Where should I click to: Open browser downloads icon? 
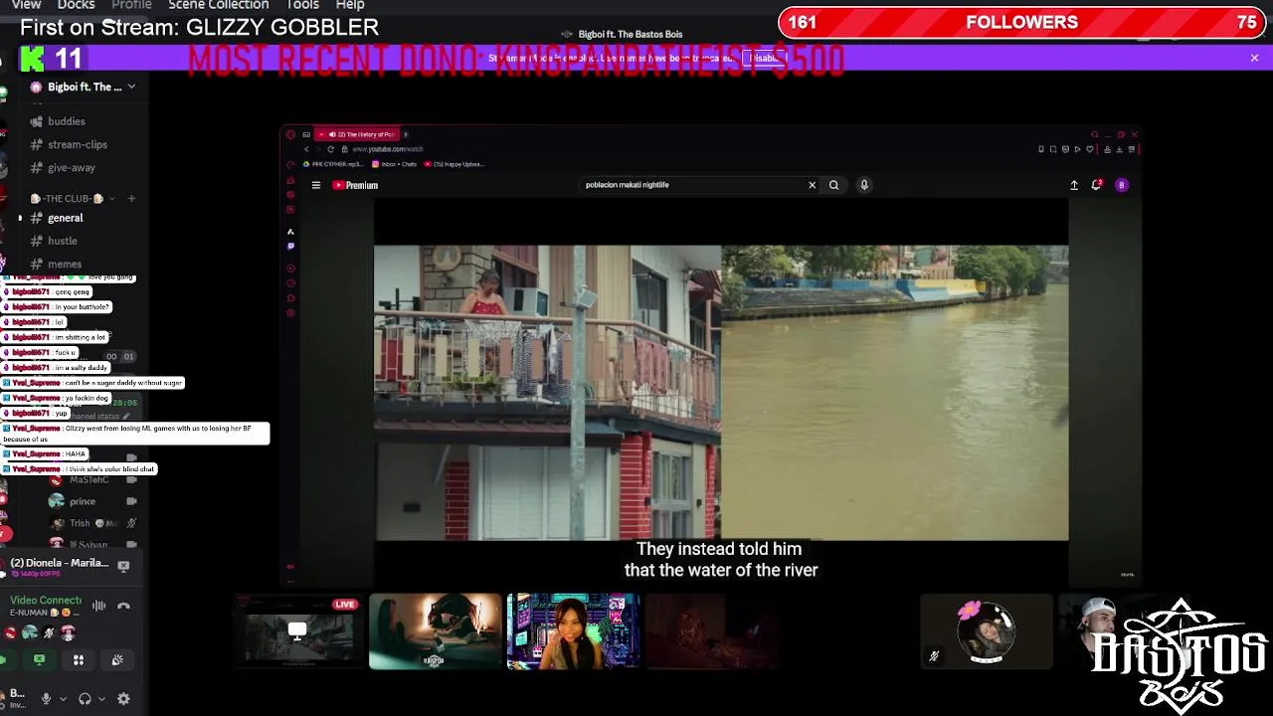[1119, 149]
